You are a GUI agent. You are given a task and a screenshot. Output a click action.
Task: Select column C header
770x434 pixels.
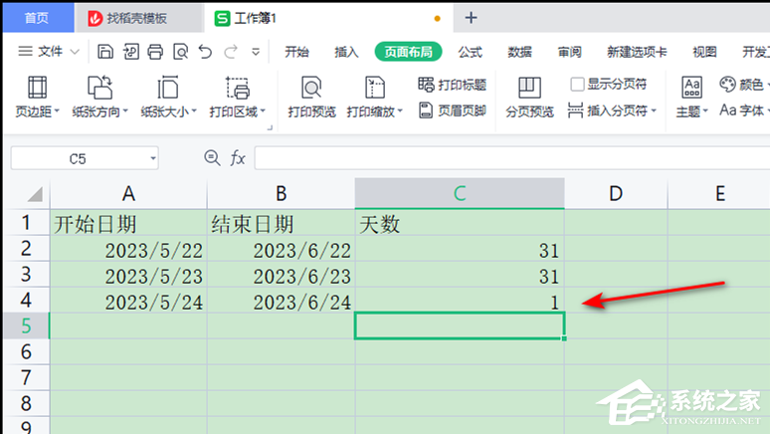(460, 194)
